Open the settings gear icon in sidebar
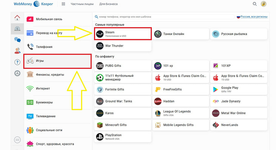 [x=17, y=73]
